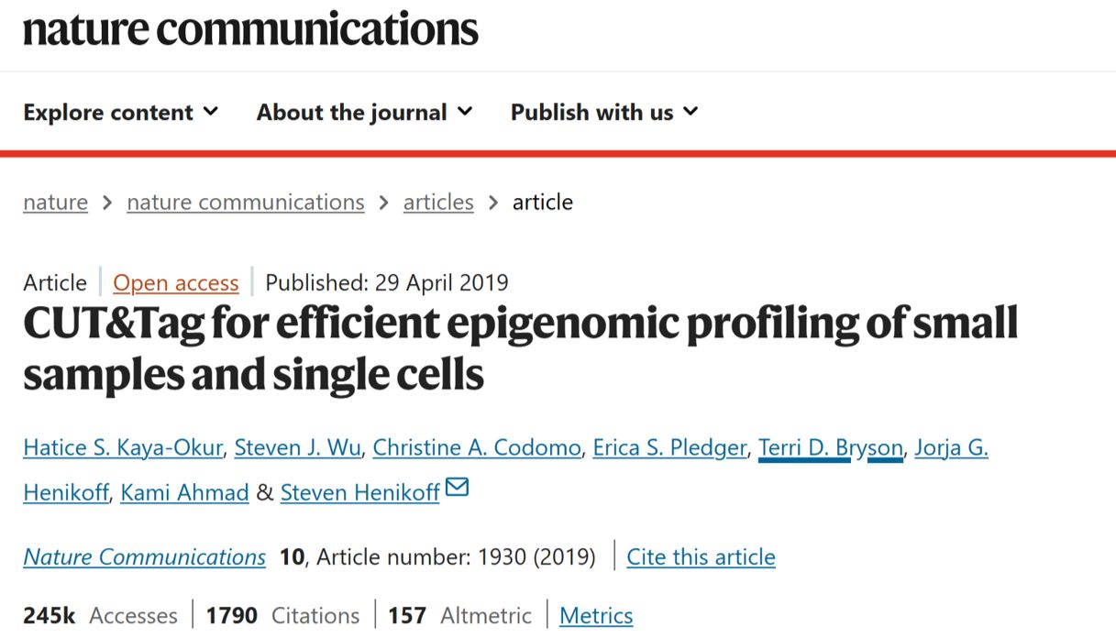The height and width of the screenshot is (638, 1116).
Task: Open nature communications breadcrumb link
Action: [x=245, y=203]
